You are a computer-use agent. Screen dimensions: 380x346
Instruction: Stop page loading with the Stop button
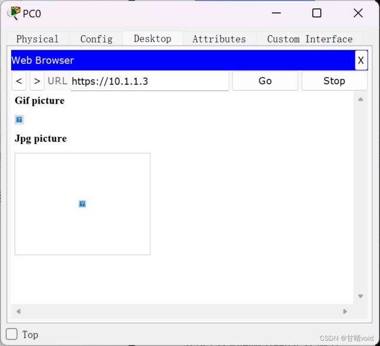[x=334, y=81]
